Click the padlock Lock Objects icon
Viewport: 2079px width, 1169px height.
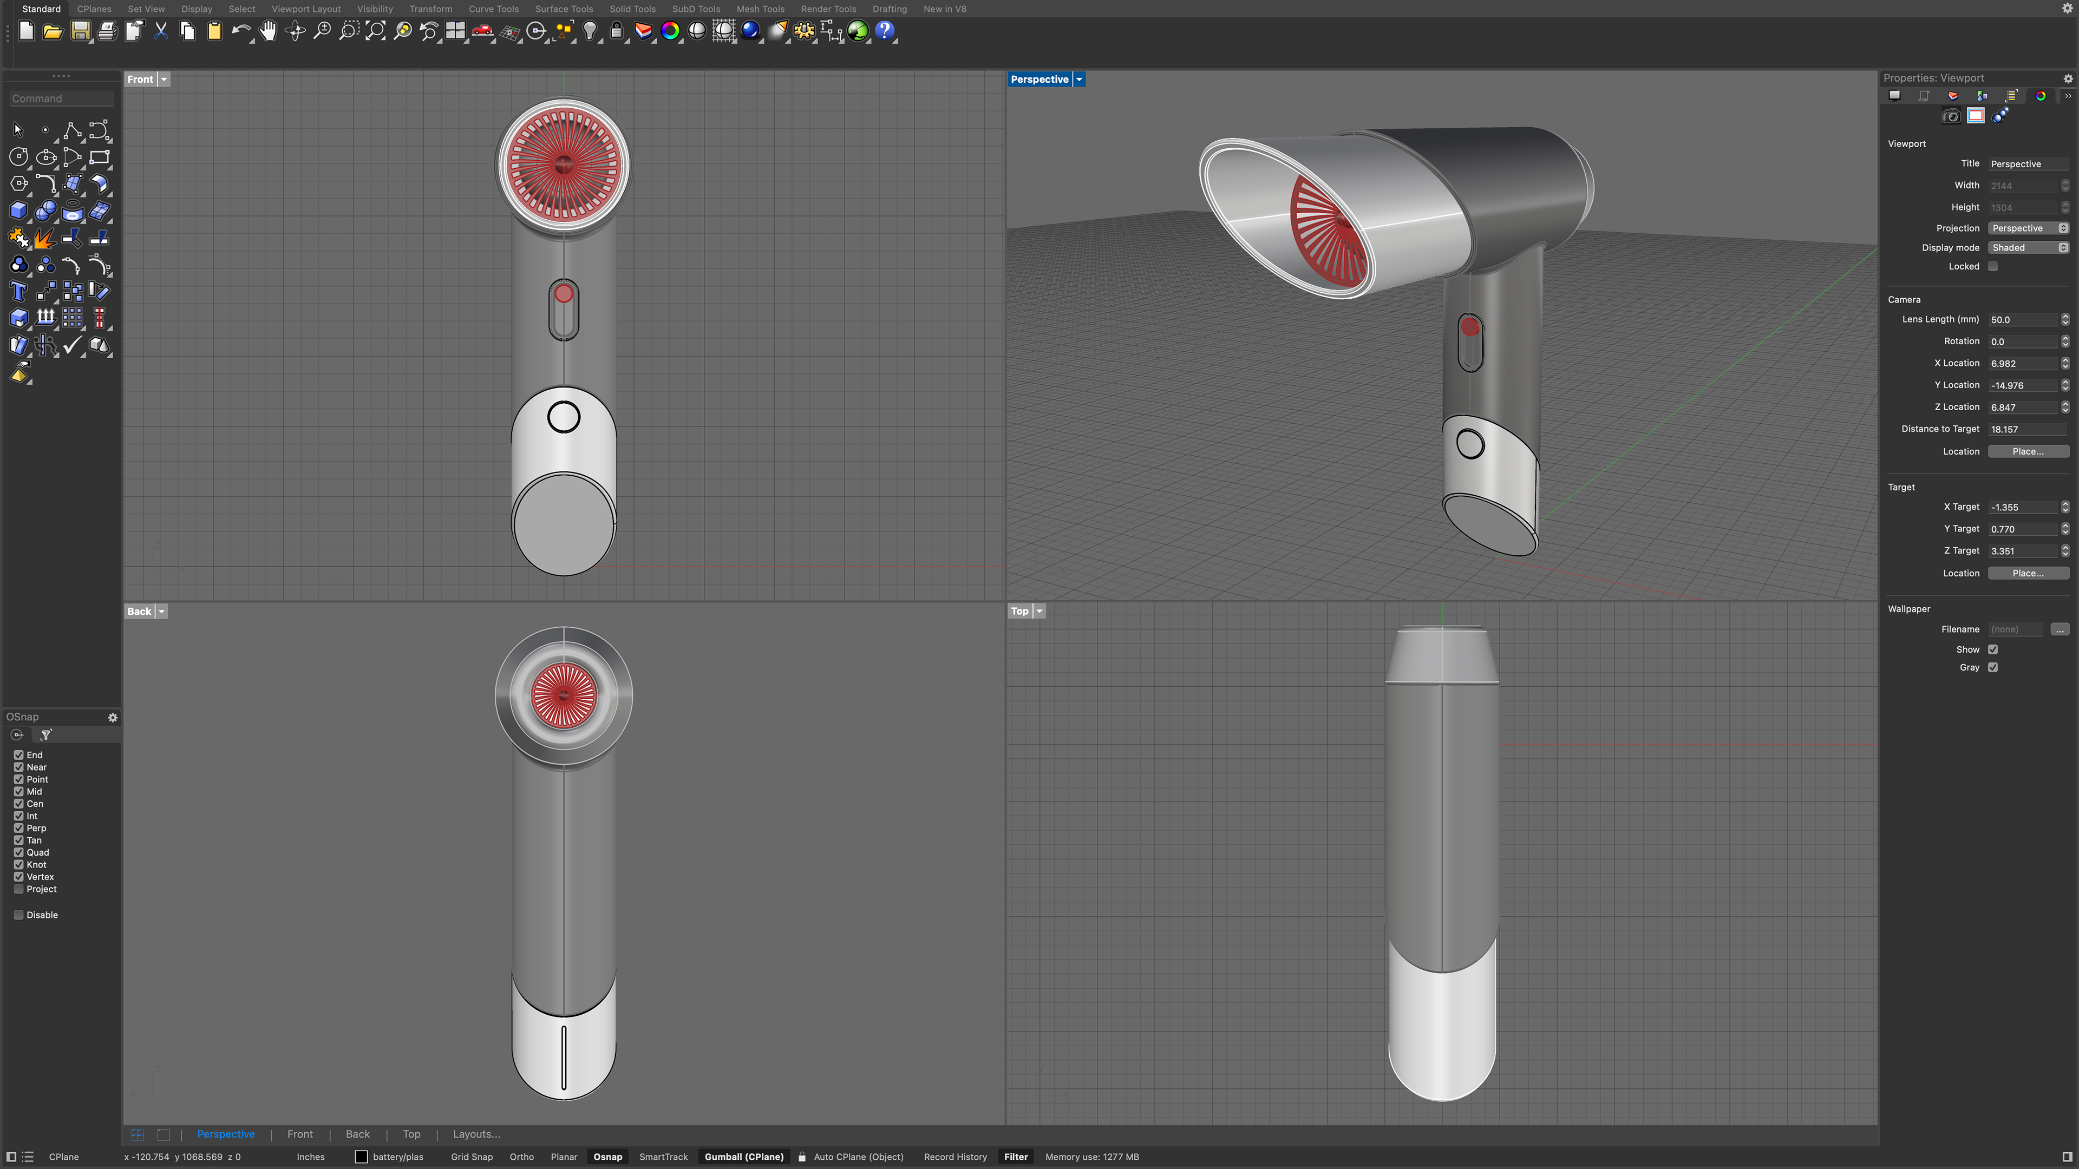tap(617, 31)
